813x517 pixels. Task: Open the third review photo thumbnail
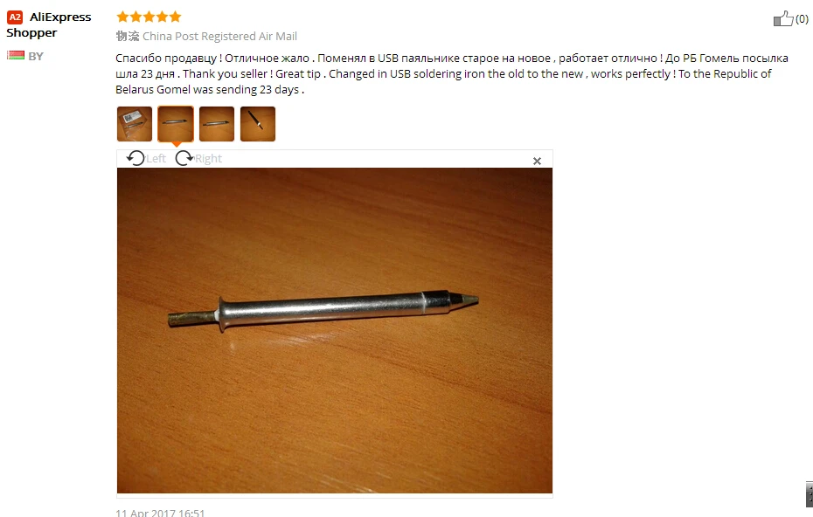(217, 124)
